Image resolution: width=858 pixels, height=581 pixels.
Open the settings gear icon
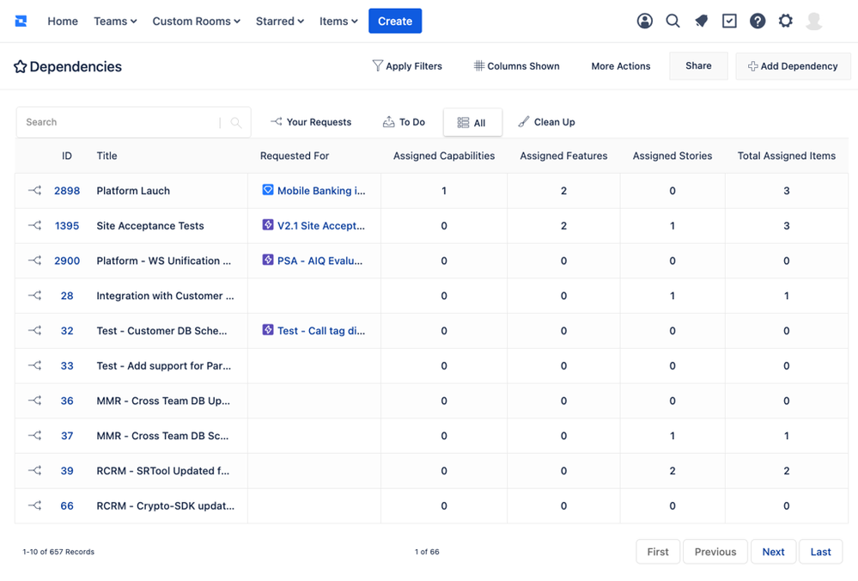785,21
